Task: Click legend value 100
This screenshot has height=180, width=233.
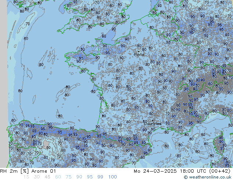Action: click(x=112, y=177)
